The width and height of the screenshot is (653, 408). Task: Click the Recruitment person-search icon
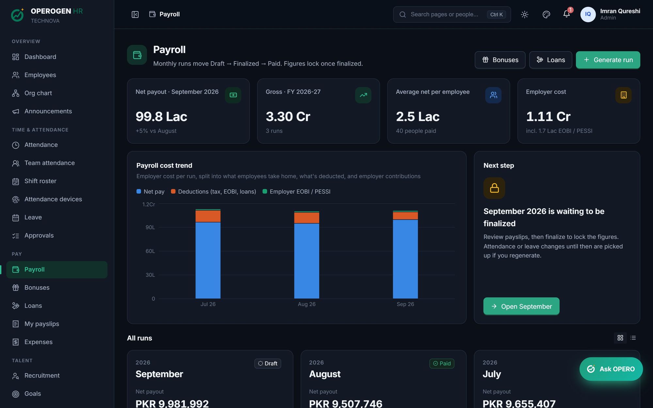(15, 376)
